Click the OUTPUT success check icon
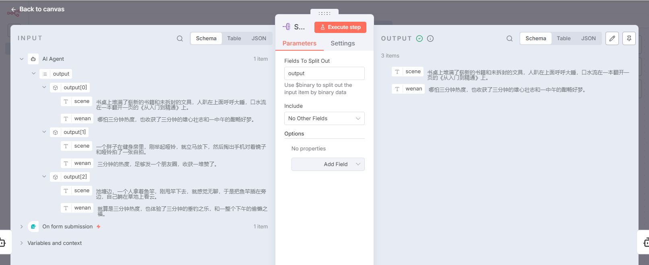This screenshot has width=649, height=265. pos(420,39)
